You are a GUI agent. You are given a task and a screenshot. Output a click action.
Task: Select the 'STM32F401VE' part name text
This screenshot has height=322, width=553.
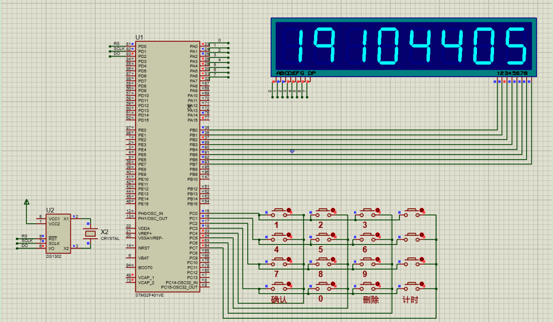(150, 295)
